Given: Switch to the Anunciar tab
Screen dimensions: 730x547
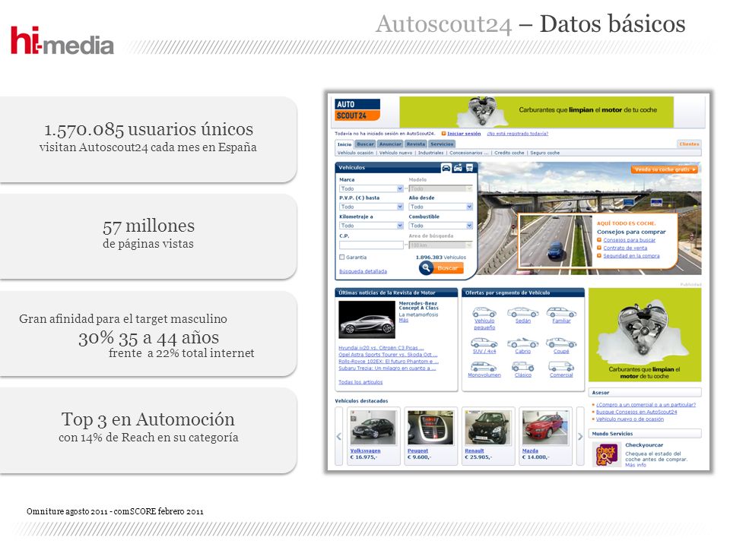Looking at the screenshot, I should click(390, 144).
